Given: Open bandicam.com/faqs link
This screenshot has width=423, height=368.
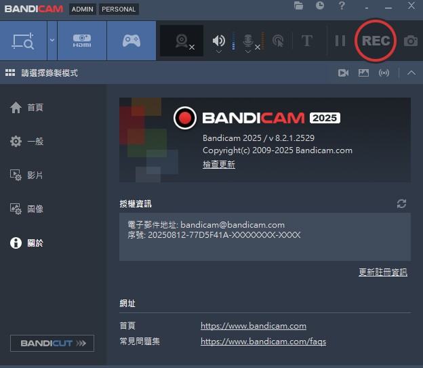Looking at the screenshot, I should [263, 342].
